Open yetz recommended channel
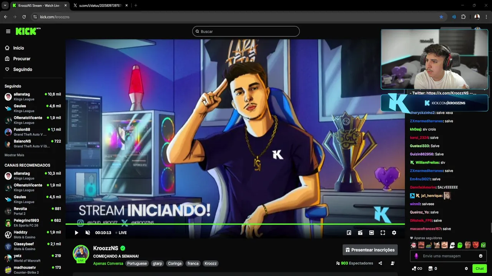Screen dimensions: 492x276 point(33,258)
